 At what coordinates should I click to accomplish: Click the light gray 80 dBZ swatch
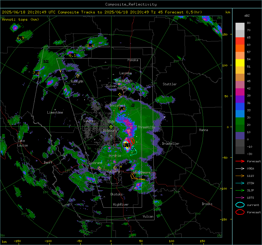pos(240,26)
